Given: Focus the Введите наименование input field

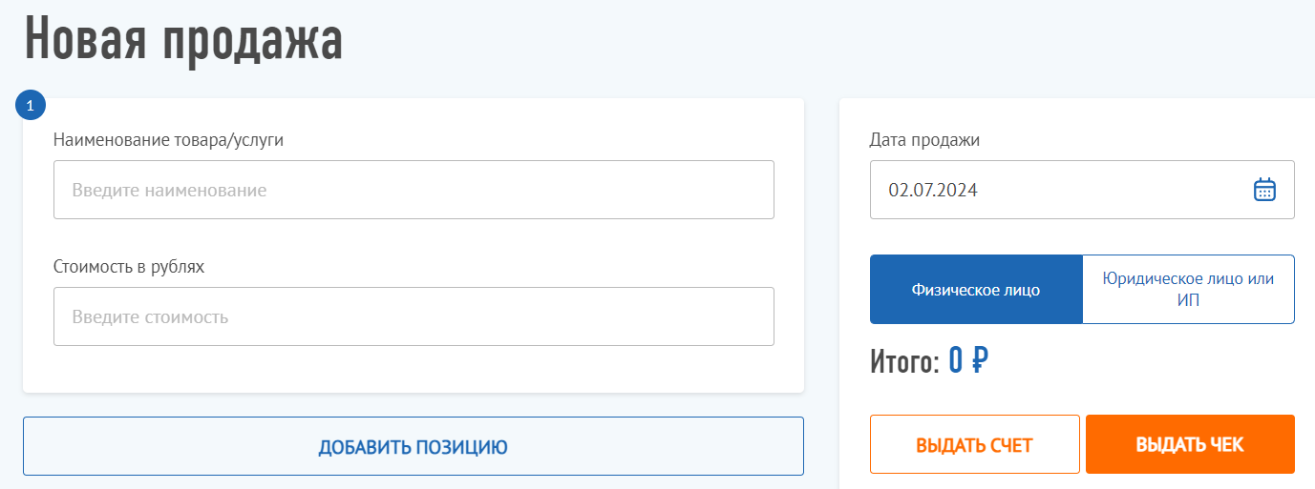Looking at the screenshot, I should point(413,190).
